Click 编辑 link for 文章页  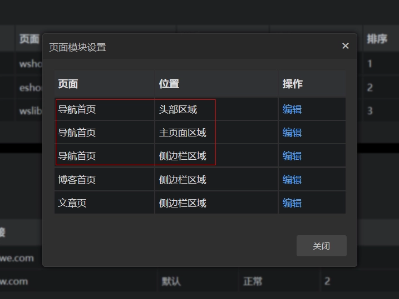coord(292,203)
